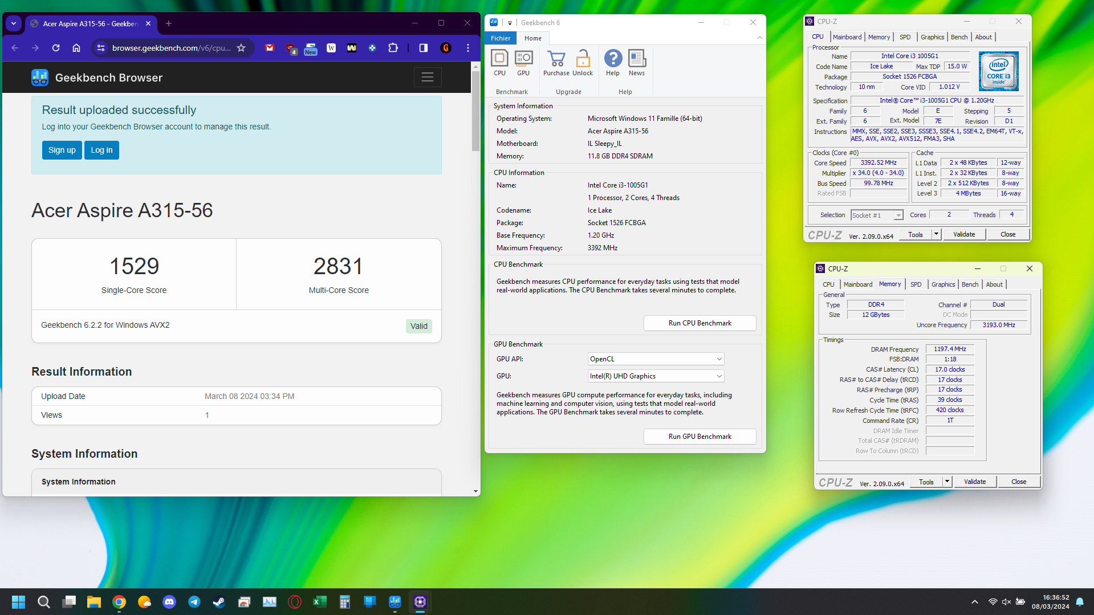Image resolution: width=1094 pixels, height=615 pixels.
Task: Click the Chrome back arrow
Action: [15, 48]
